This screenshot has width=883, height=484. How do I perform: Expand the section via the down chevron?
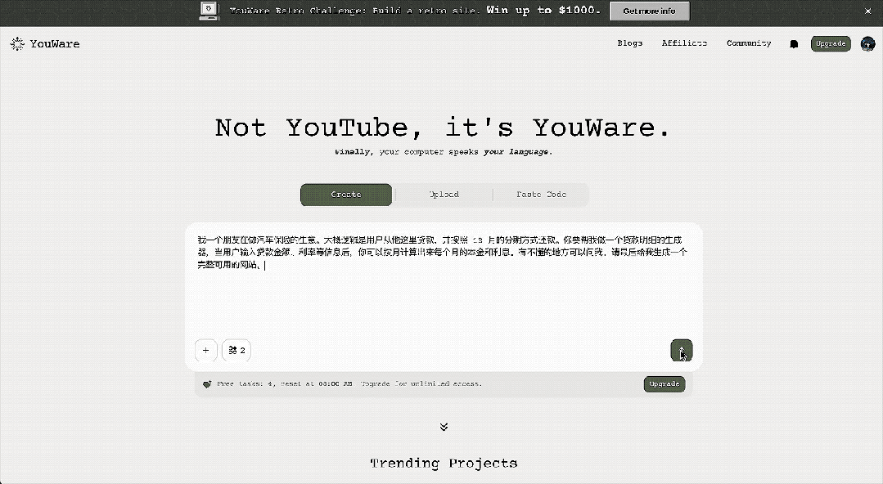(444, 426)
